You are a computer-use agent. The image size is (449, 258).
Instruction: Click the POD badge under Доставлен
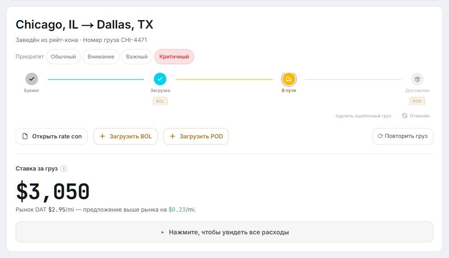coord(417,101)
